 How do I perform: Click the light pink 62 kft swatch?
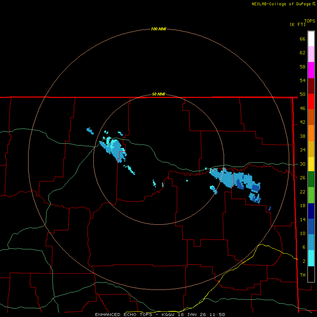[311, 54]
